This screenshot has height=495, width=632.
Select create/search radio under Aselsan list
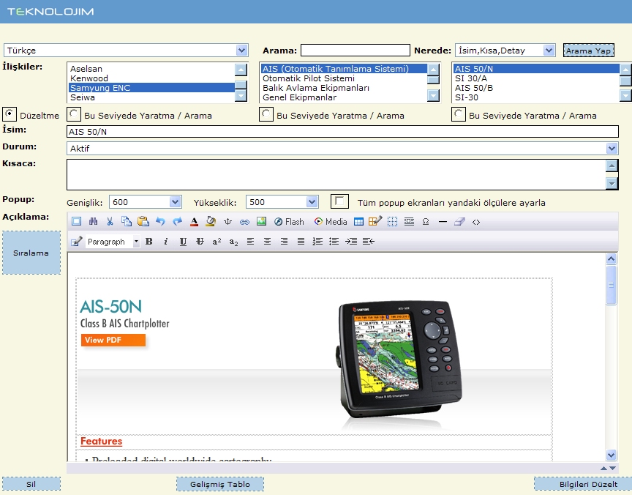74,114
